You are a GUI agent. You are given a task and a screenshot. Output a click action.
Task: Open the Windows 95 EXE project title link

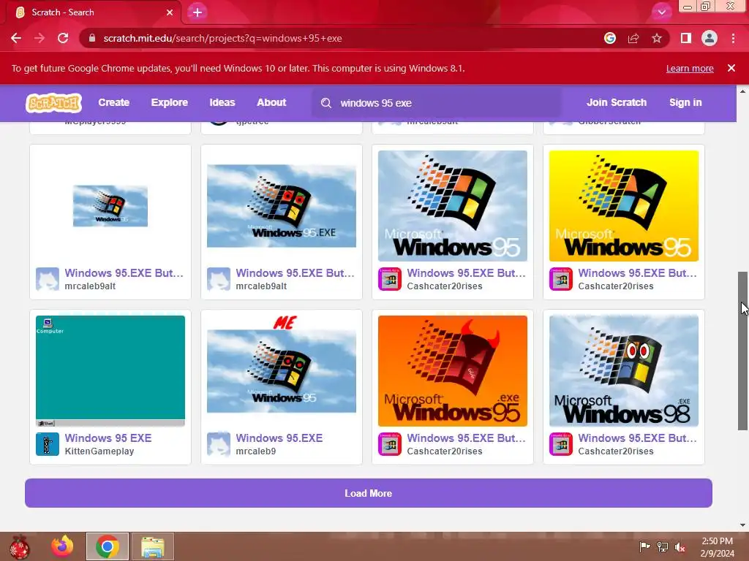(x=108, y=438)
